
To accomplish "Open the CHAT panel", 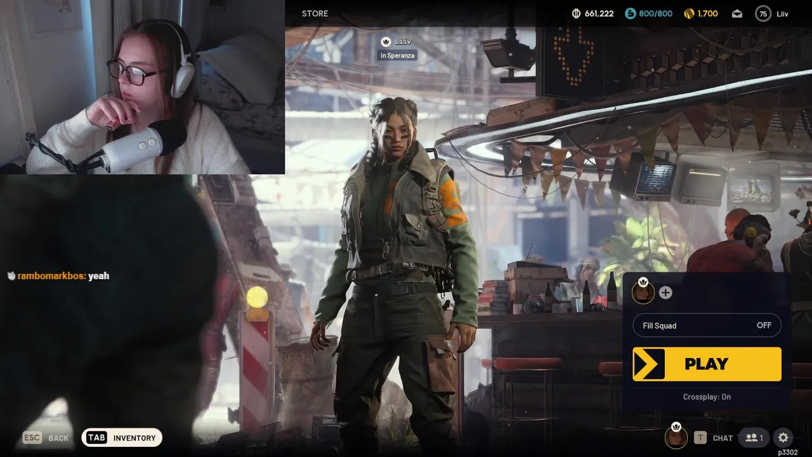I will click(x=723, y=438).
